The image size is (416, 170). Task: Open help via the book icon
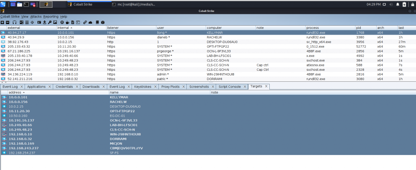tap(97, 22)
